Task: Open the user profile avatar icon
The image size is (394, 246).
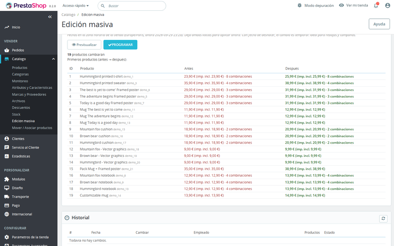Action: point(388,5)
